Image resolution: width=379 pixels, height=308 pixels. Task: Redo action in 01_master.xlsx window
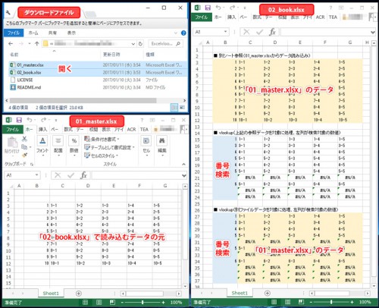pos(44,120)
